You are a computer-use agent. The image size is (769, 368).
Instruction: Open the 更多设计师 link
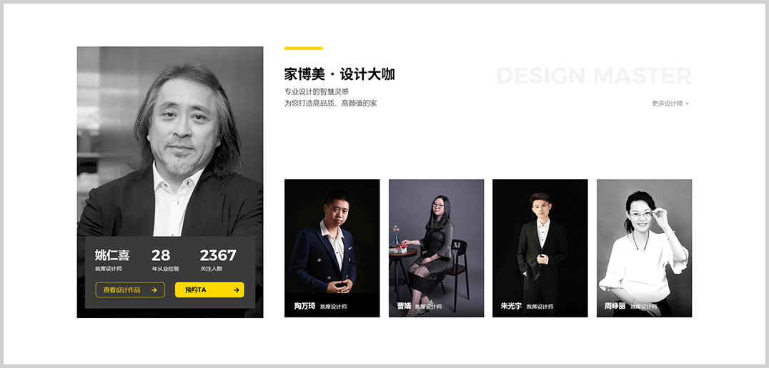[x=670, y=103]
